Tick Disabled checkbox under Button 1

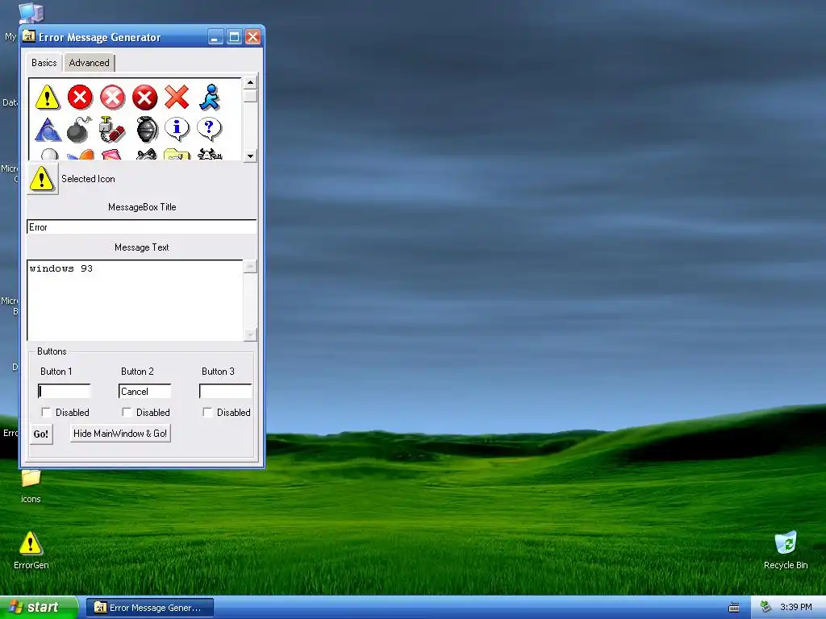46,412
